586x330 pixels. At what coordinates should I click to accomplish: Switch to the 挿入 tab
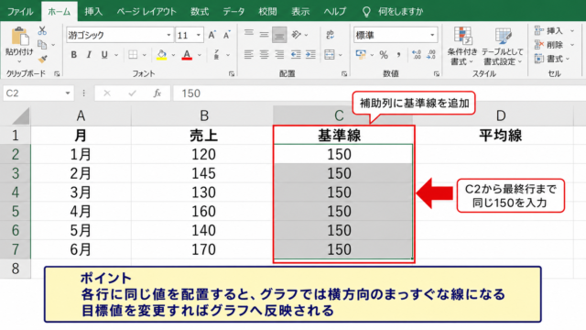coord(93,12)
